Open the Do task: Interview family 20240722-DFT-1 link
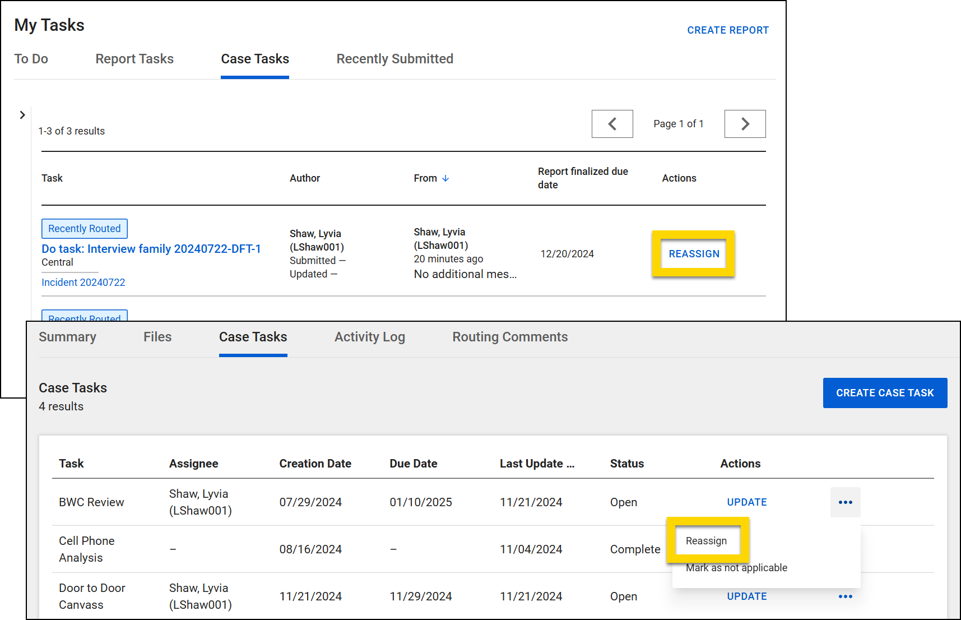961x620 pixels. point(151,248)
